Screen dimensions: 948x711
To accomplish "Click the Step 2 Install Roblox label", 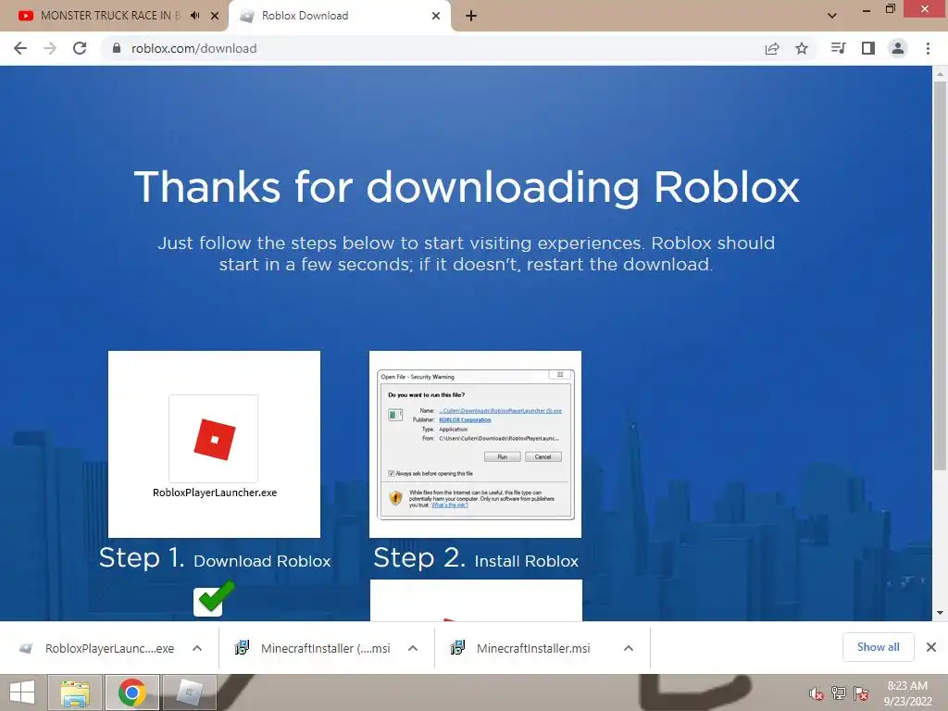I will click(x=476, y=558).
